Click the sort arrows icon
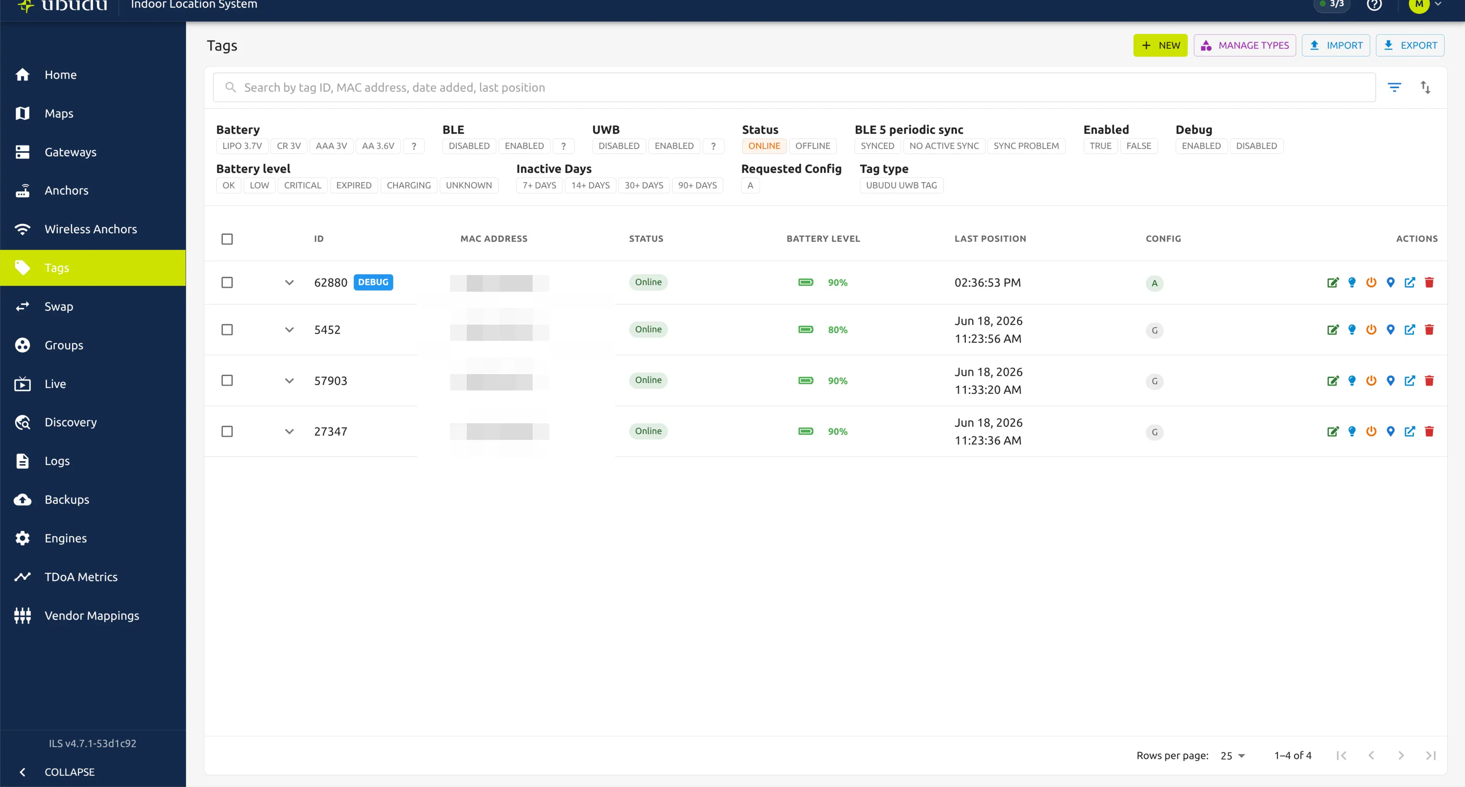The width and height of the screenshot is (1465, 787). pos(1425,87)
